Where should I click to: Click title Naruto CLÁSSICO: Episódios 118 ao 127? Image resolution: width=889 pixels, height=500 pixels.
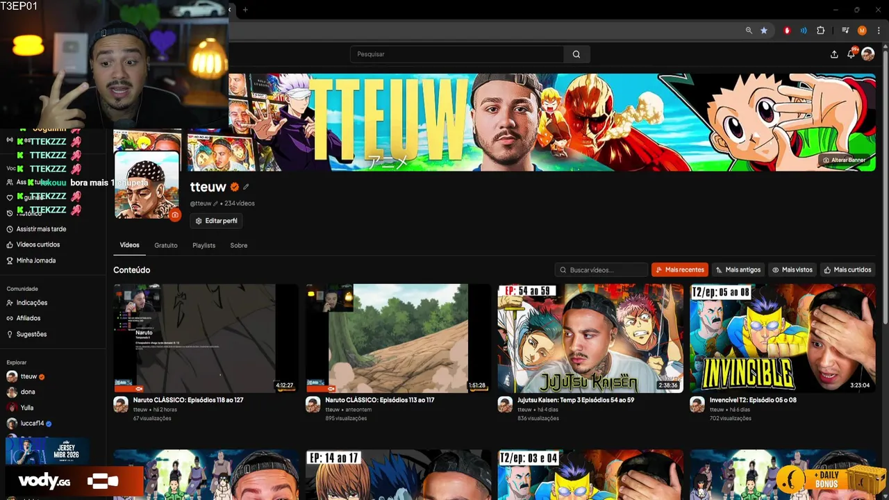pos(188,400)
